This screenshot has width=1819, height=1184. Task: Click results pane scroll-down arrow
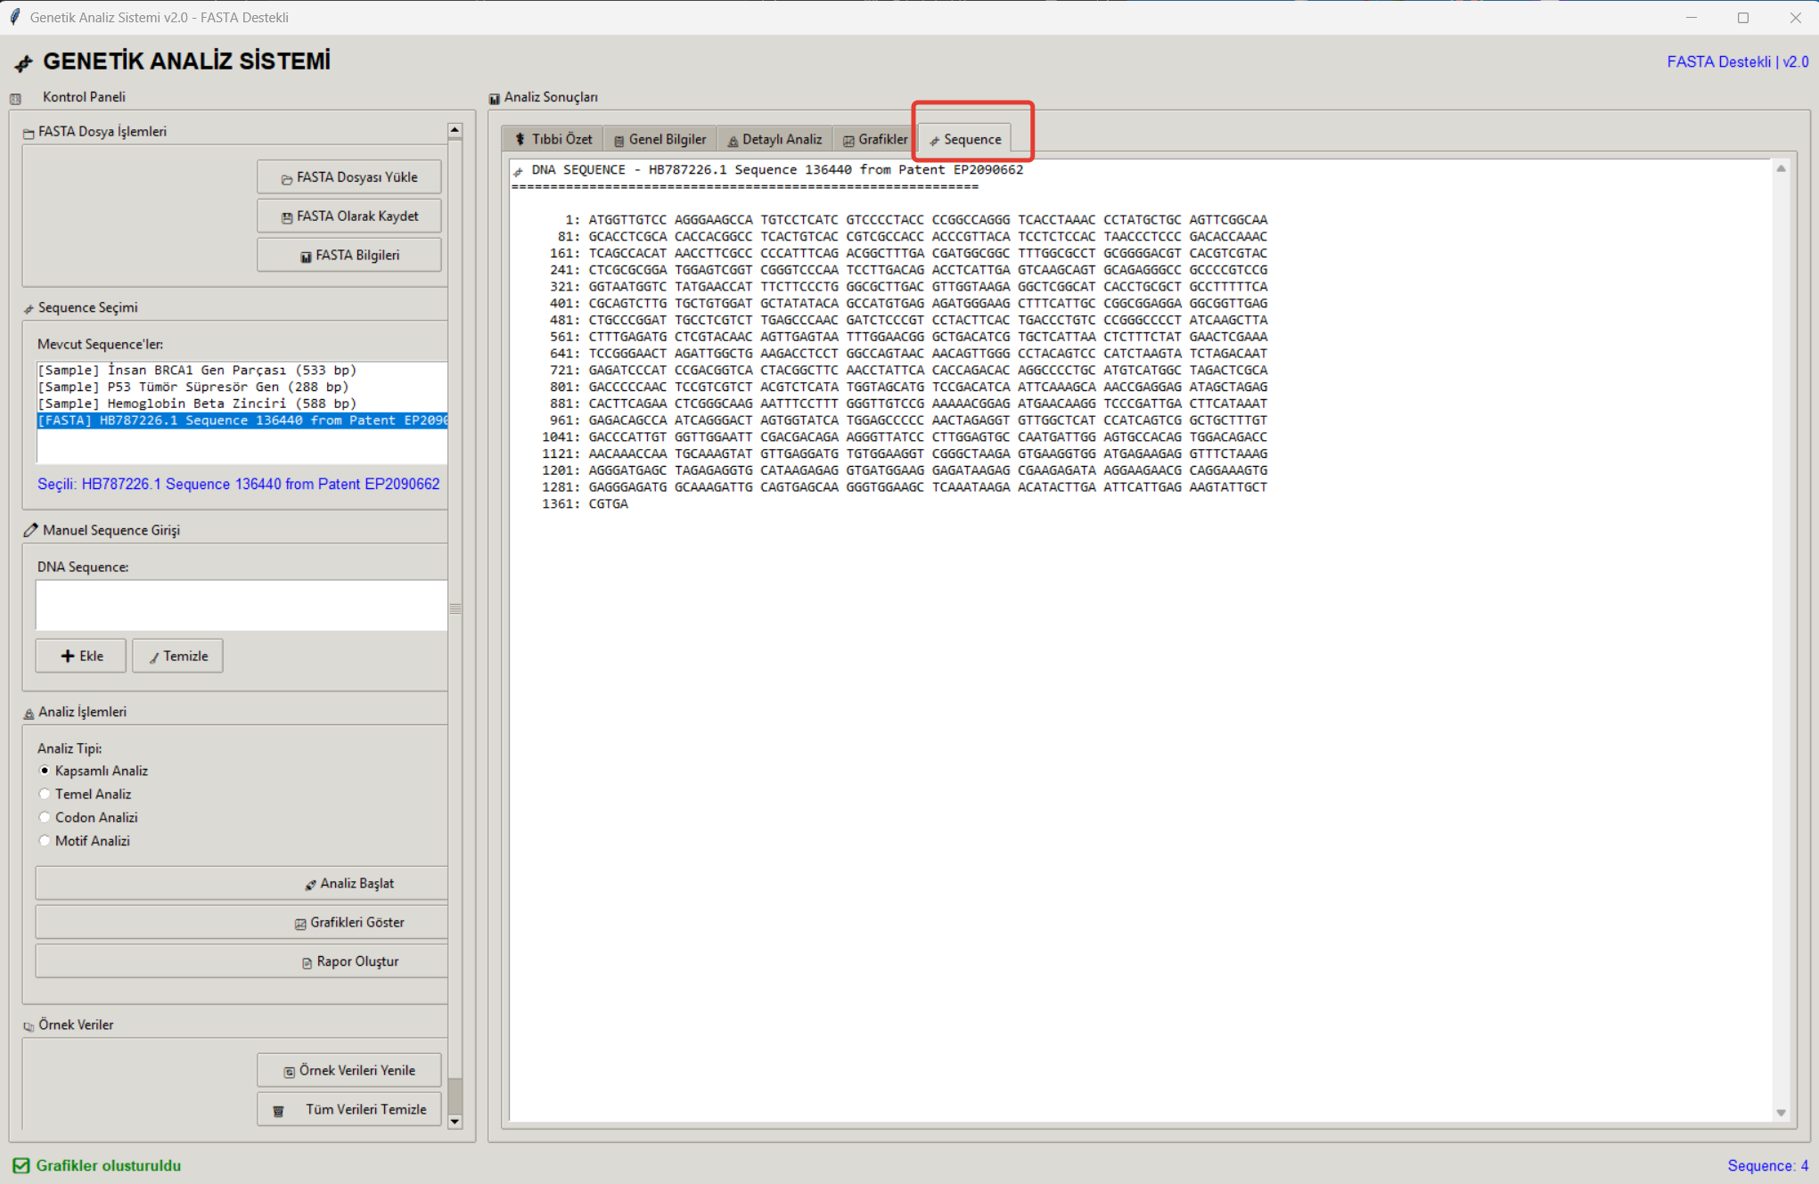(1780, 1113)
